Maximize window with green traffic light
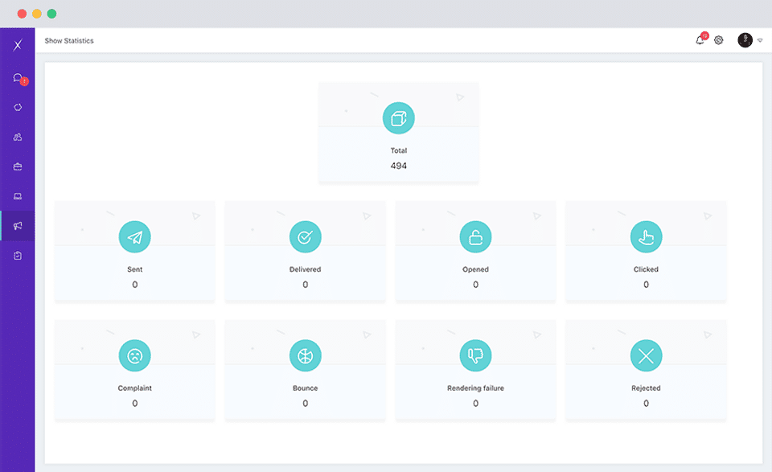 point(51,14)
